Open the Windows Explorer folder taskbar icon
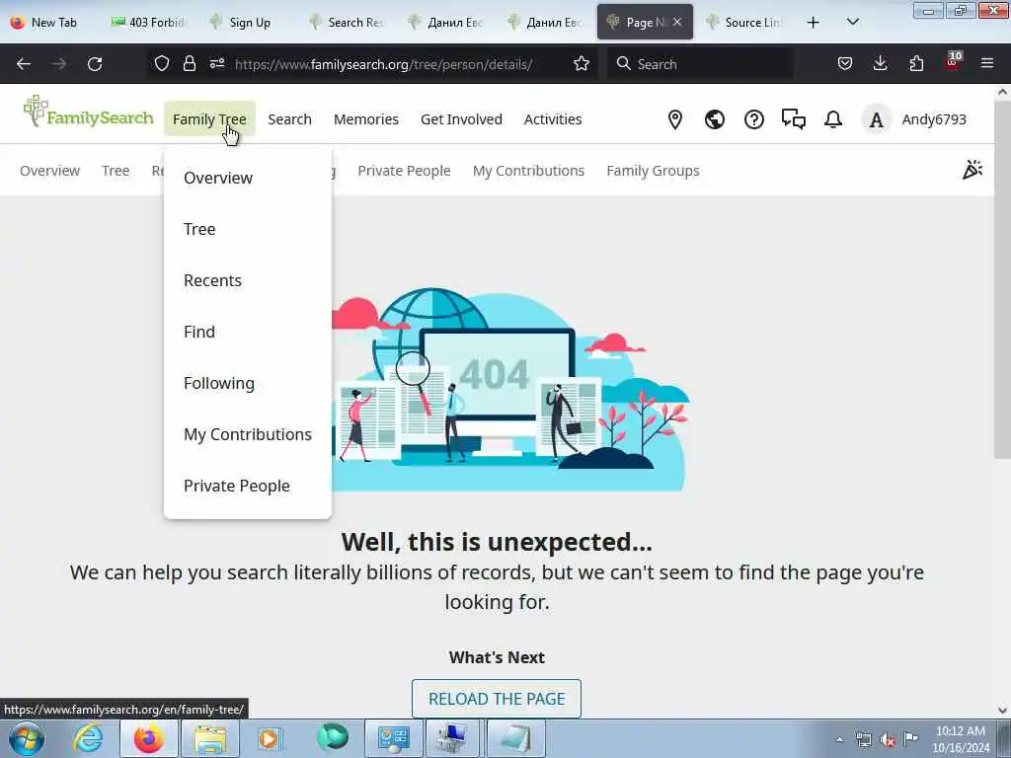This screenshot has width=1011, height=758. click(210, 738)
